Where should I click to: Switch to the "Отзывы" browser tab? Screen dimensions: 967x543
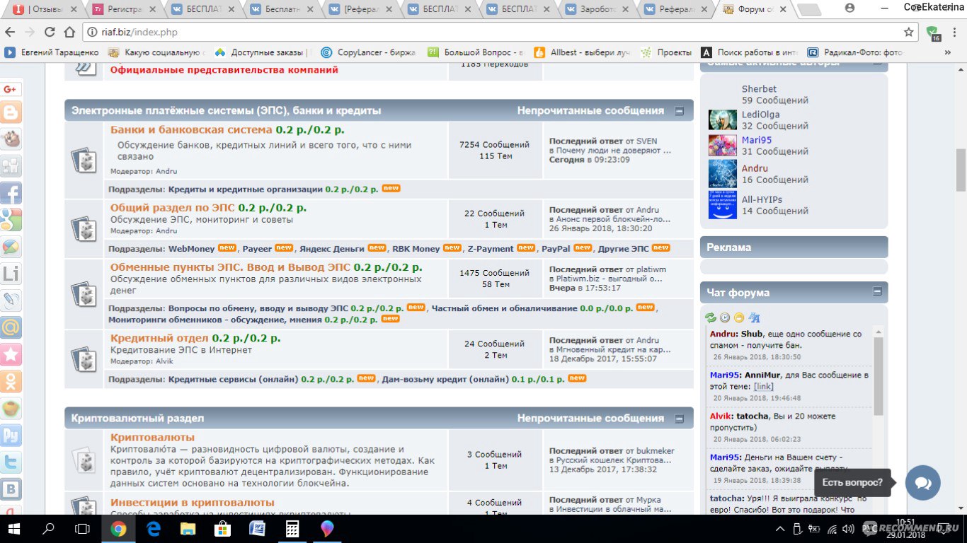point(44,10)
